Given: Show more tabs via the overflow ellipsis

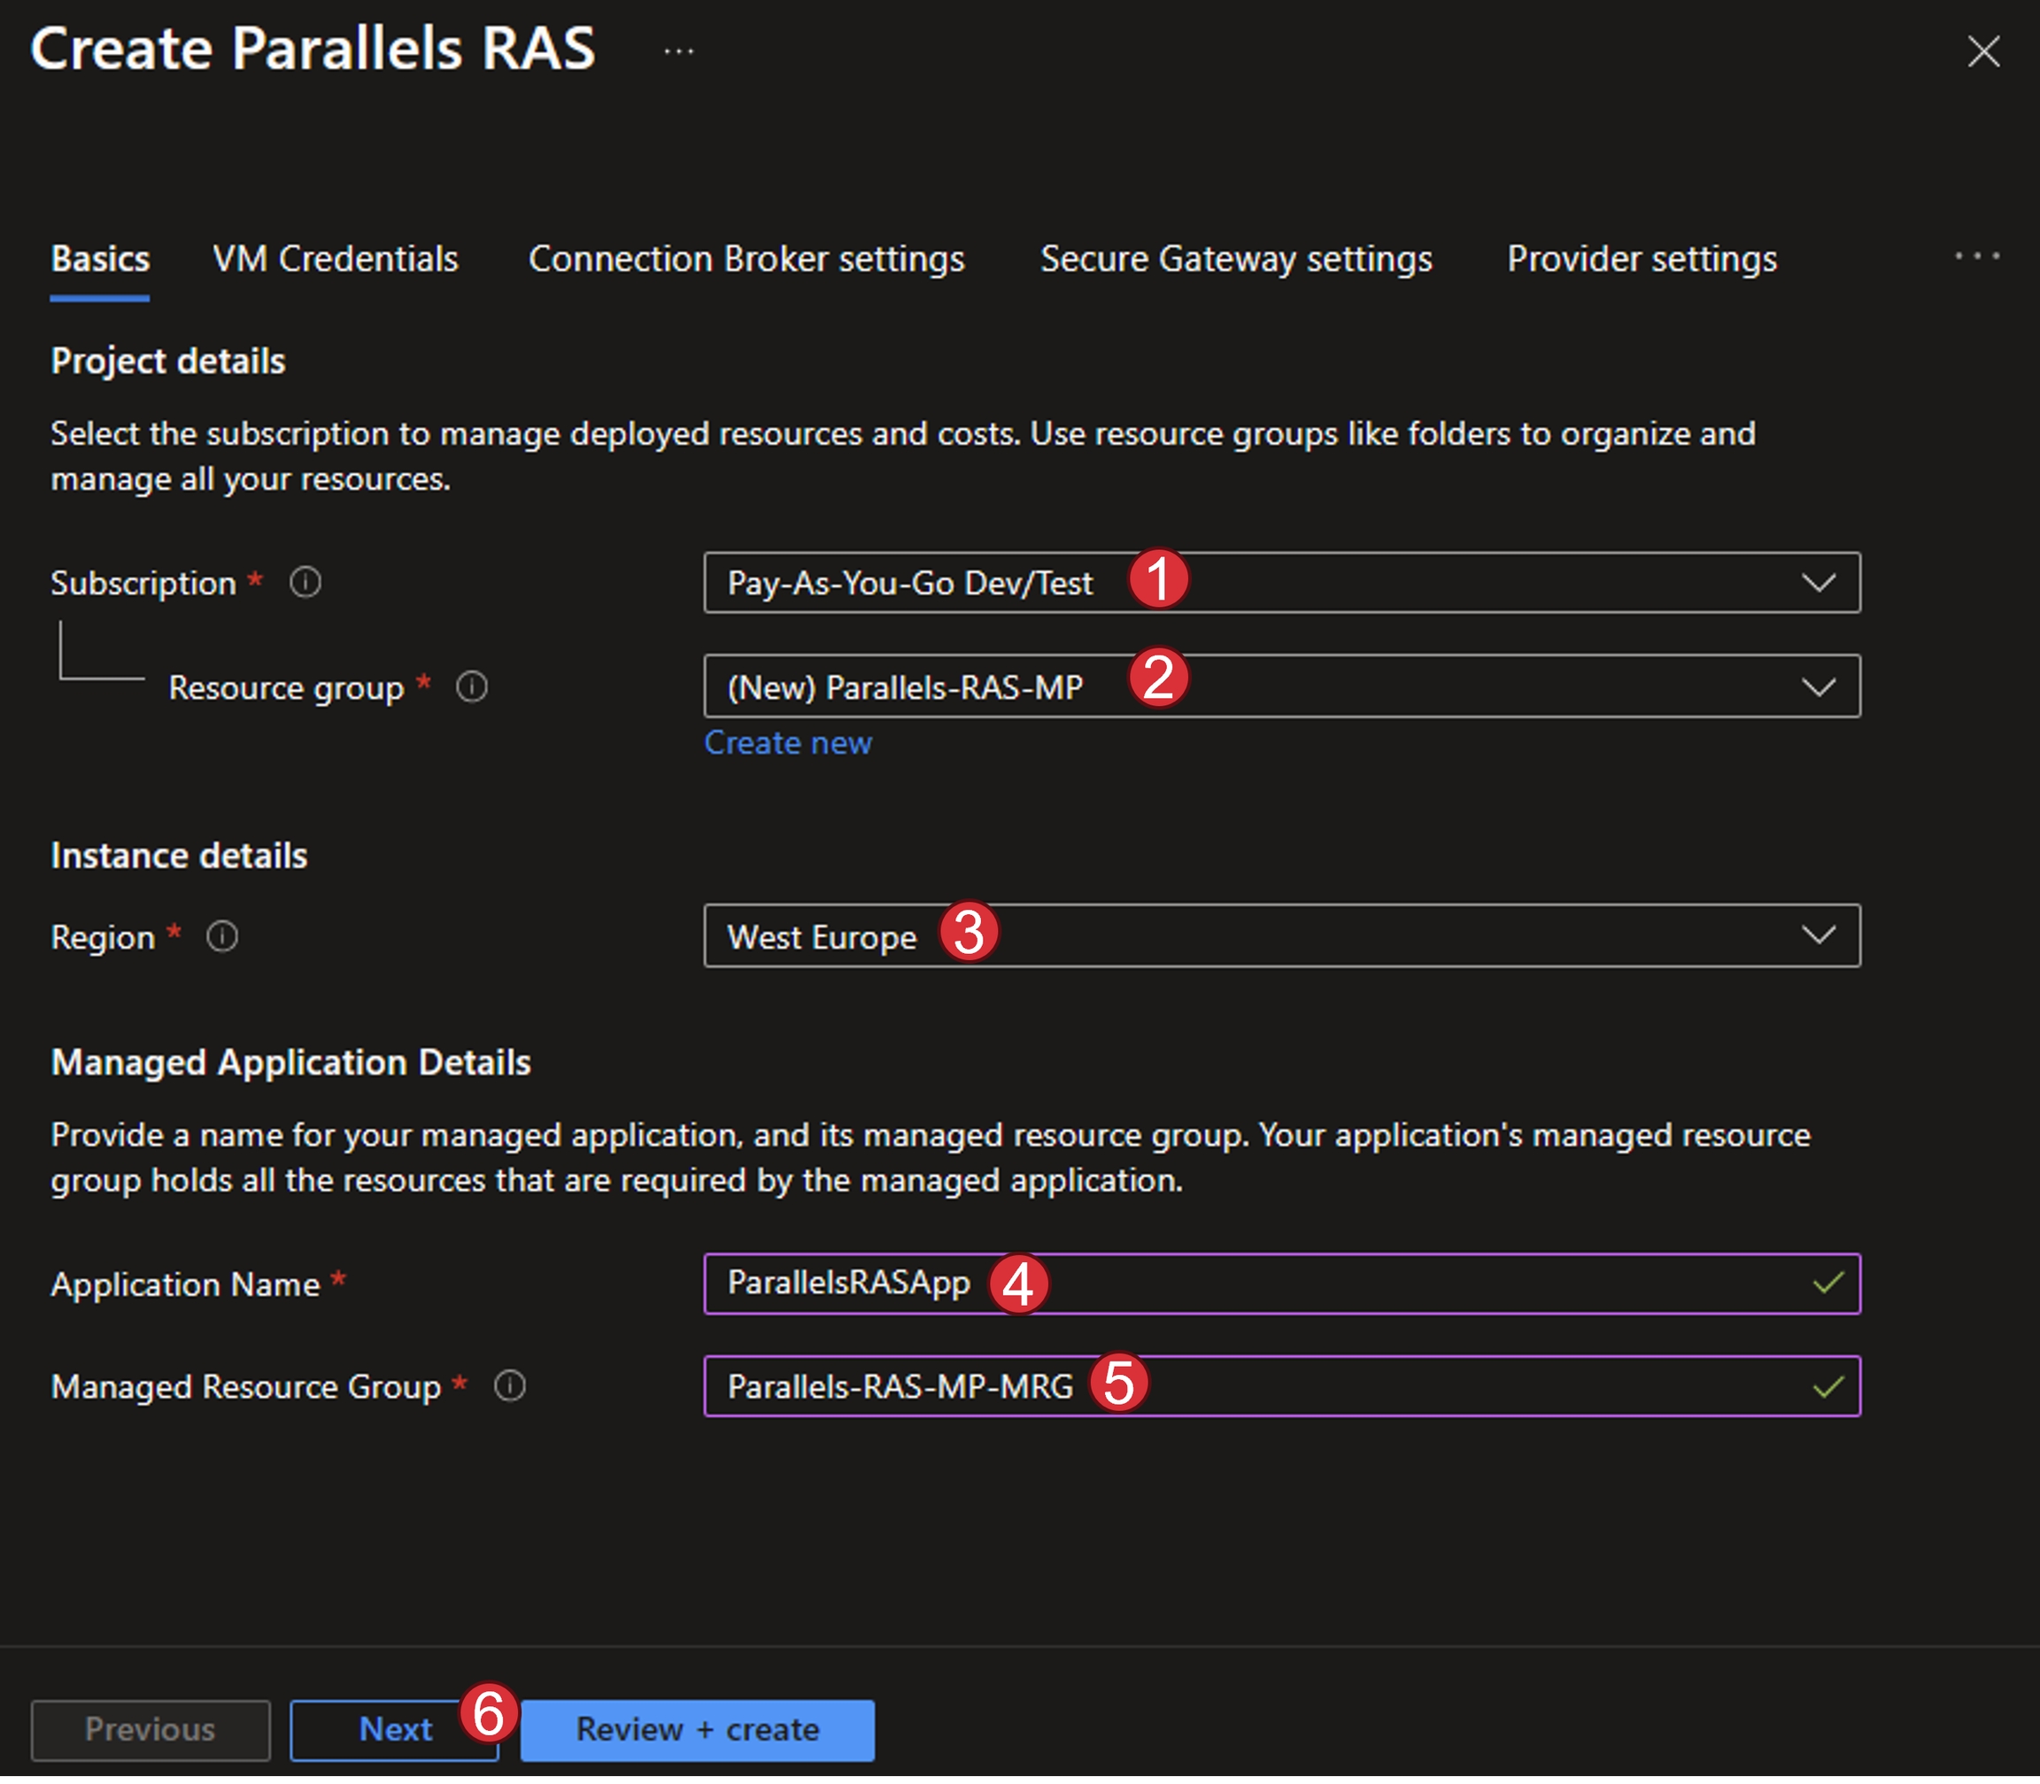Looking at the screenshot, I should coord(1976,257).
